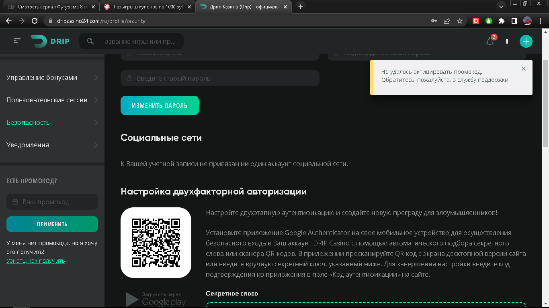Viewport: 549px width, 308px height.
Task: Click the two-factor QR code
Action: [x=156, y=243]
